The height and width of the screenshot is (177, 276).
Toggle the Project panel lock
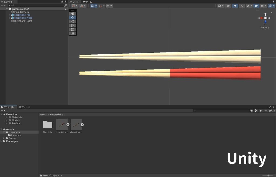[270, 107]
